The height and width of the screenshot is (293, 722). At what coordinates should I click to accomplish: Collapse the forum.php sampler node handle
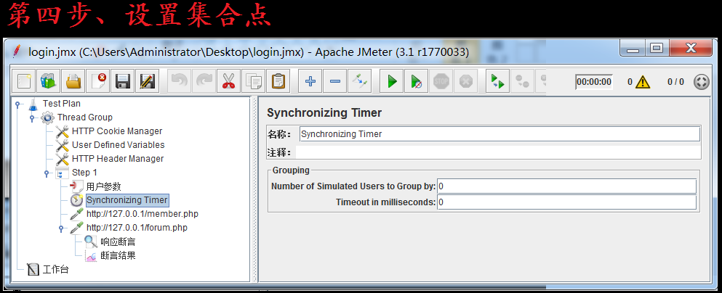(x=61, y=228)
